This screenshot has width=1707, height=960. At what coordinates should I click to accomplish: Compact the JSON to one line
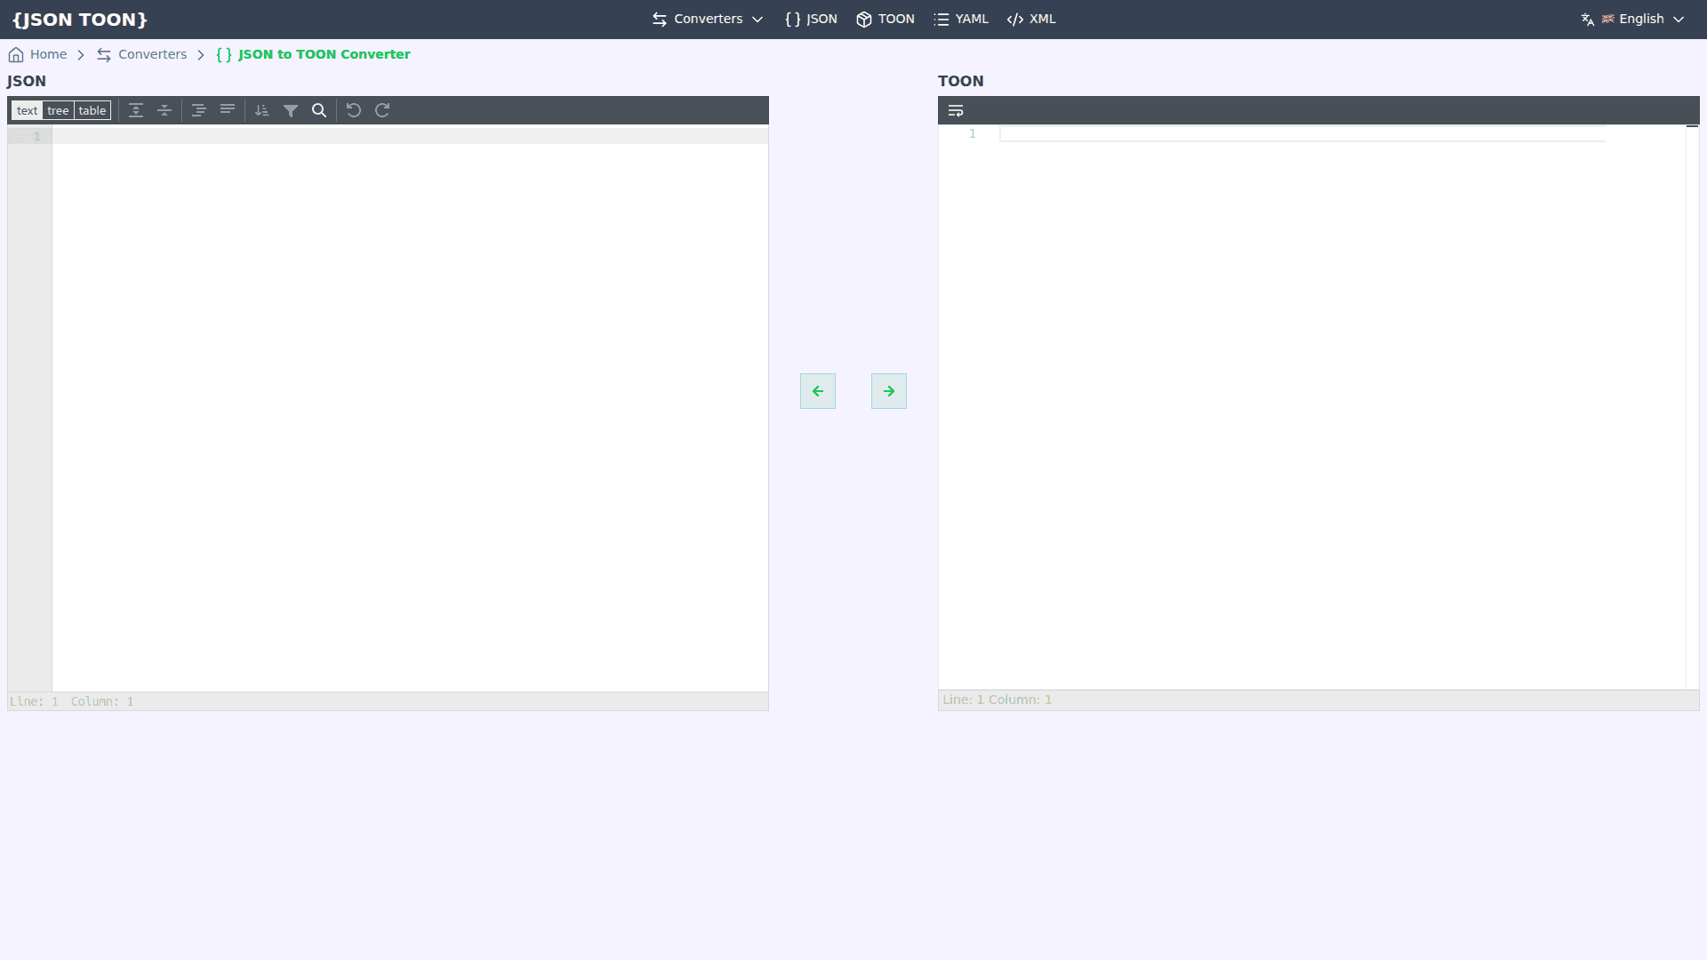pyautogui.click(x=227, y=109)
